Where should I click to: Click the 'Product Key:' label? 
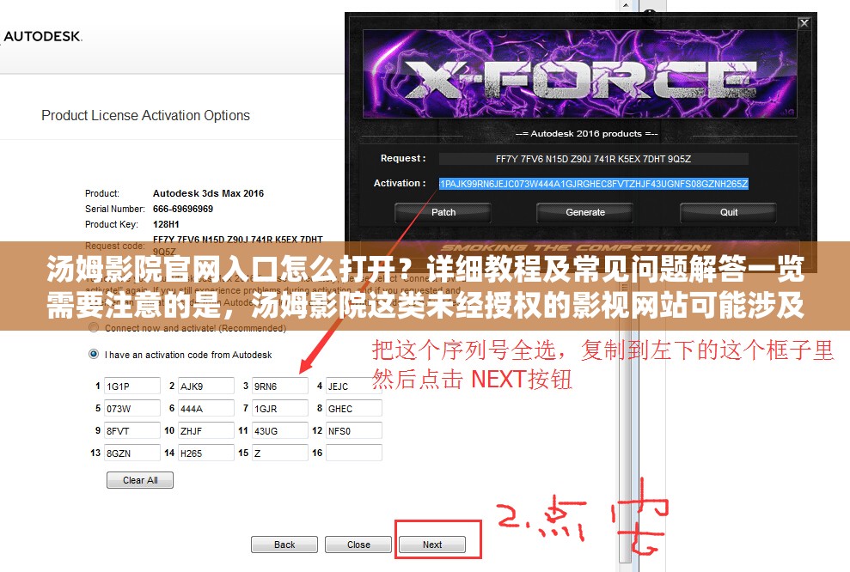(112, 224)
